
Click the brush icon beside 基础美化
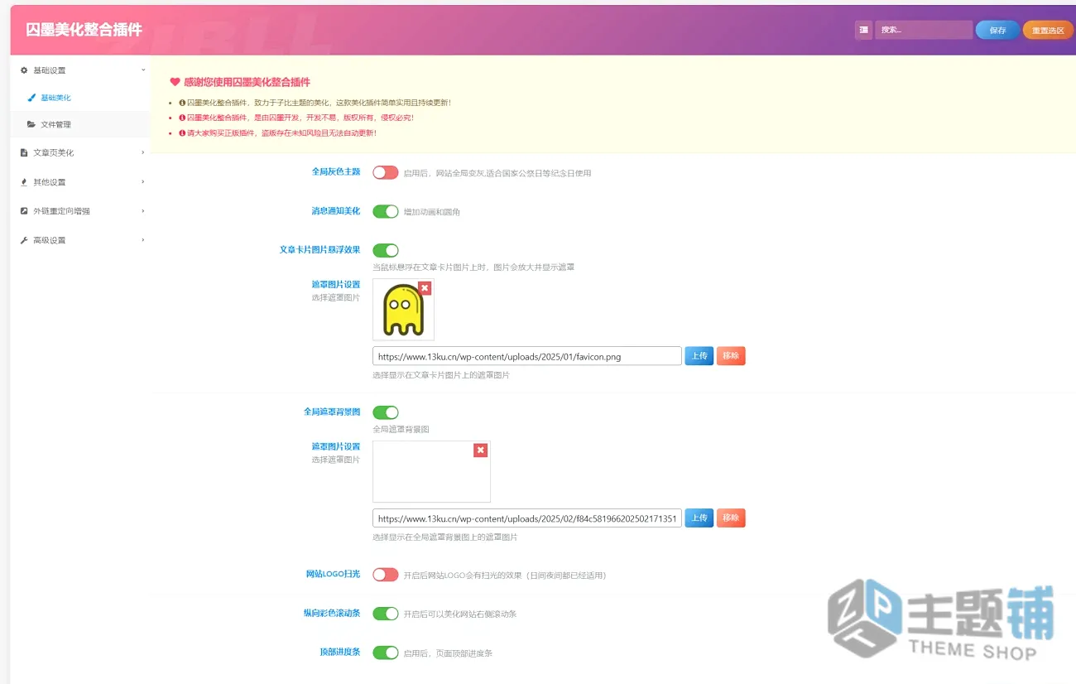click(31, 98)
